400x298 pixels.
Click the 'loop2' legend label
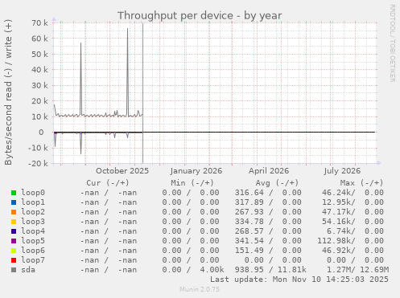click(33, 212)
